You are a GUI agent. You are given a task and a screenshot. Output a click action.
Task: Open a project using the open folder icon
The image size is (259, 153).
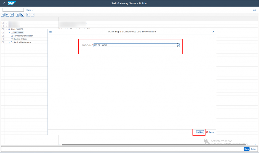(x=7, y=15)
